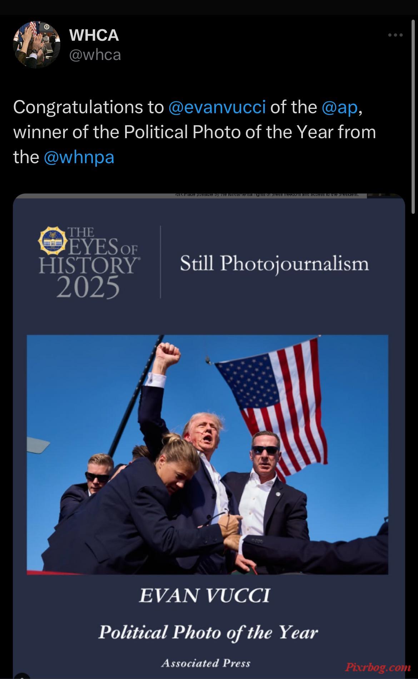Click the WHCA display name
The width and height of the screenshot is (418, 679).
pyautogui.click(x=94, y=35)
